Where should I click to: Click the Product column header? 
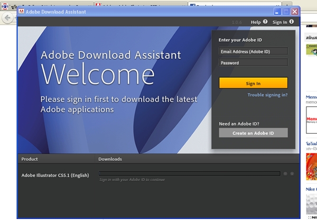[30, 159]
